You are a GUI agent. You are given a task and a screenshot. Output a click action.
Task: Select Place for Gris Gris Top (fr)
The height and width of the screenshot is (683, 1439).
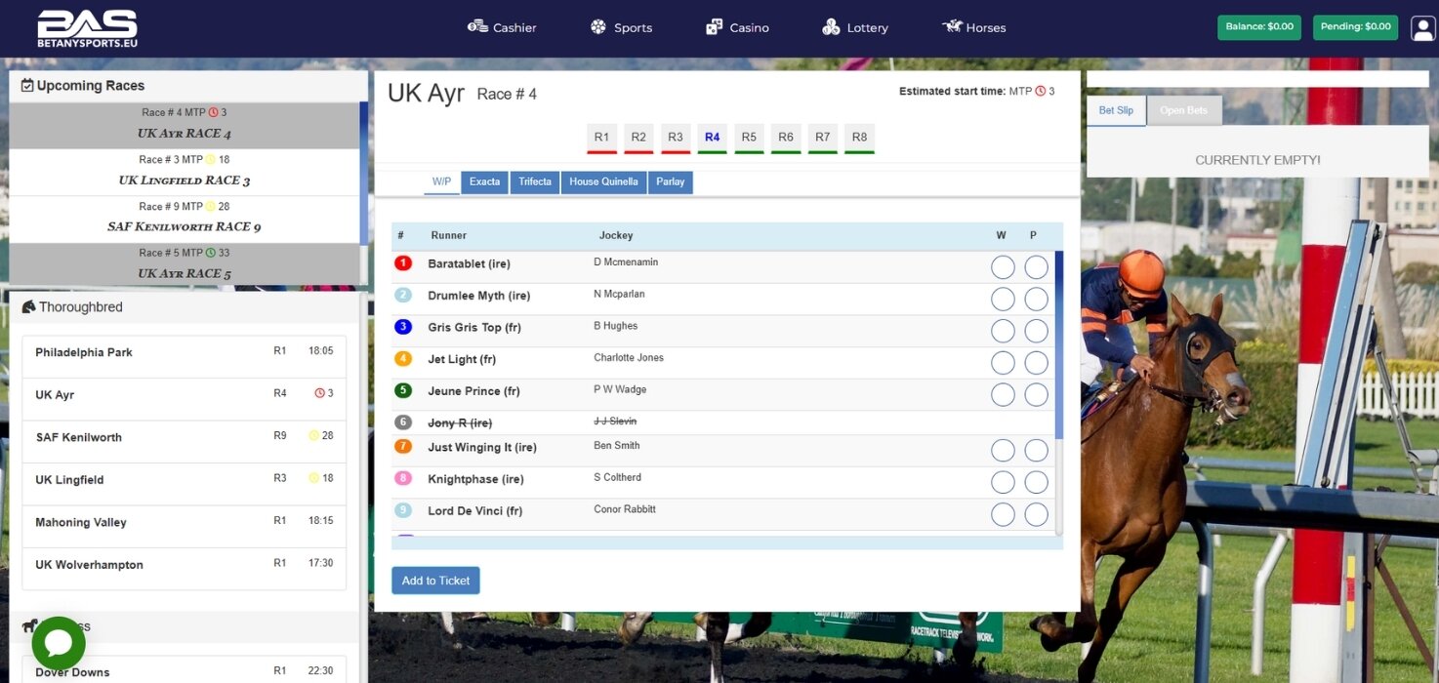(1037, 331)
